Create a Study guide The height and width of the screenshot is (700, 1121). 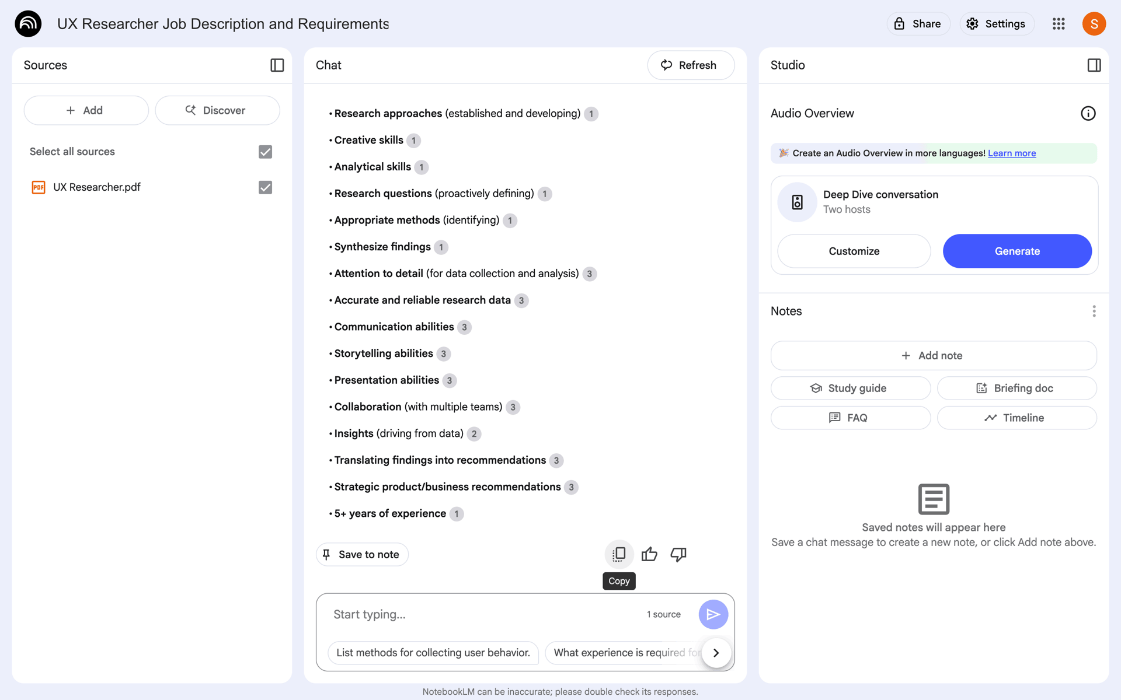tap(851, 388)
